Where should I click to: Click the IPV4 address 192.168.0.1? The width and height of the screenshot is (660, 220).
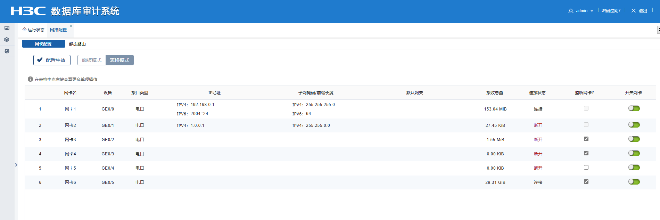click(x=203, y=105)
